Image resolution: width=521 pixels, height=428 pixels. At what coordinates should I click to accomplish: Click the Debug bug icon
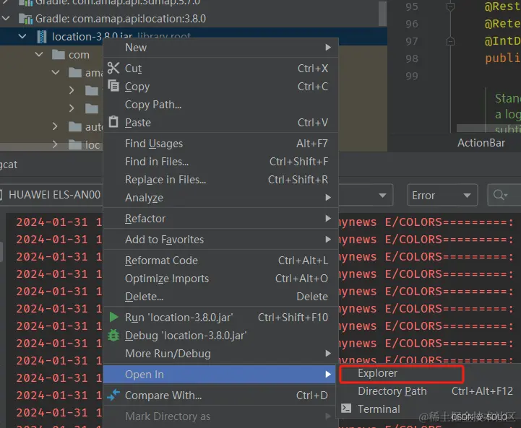(x=113, y=335)
